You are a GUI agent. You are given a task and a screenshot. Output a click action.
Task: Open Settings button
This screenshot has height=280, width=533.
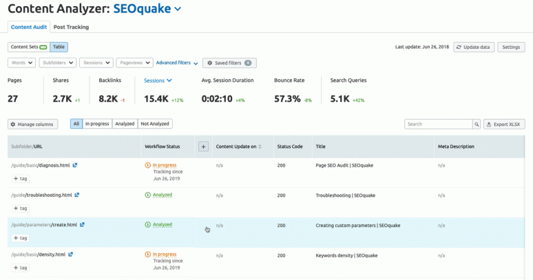tap(511, 47)
